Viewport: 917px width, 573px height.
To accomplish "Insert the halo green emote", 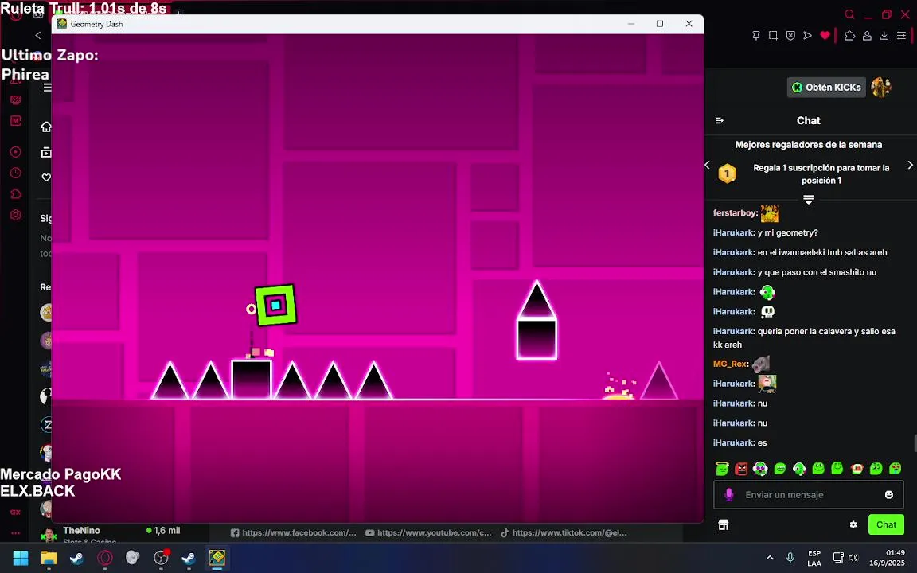I will click(722, 468).
